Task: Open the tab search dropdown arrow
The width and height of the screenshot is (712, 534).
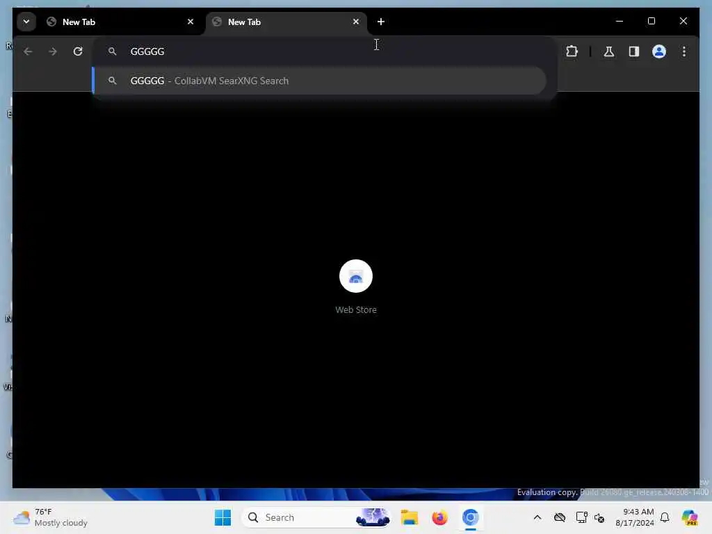Action: tap(26, 22)
